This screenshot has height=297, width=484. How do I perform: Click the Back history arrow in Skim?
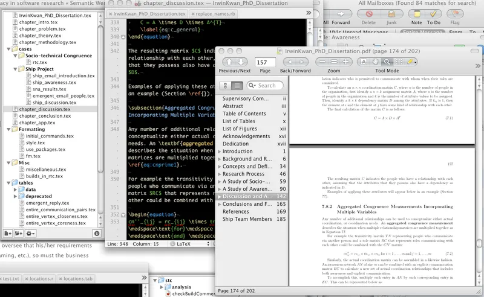point(290,62)
